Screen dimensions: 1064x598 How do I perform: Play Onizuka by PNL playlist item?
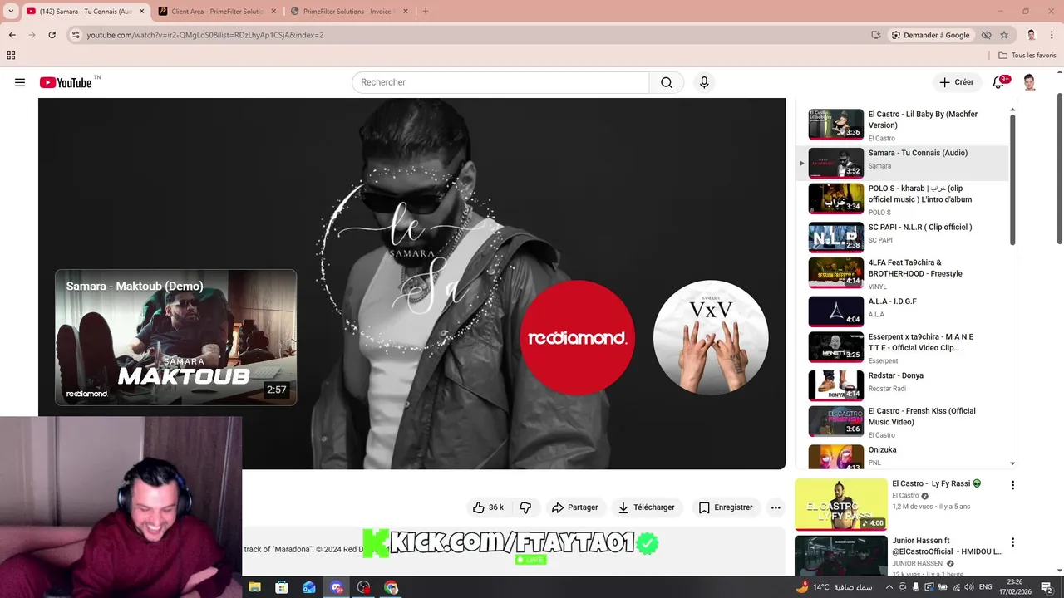tap(902, 456)
